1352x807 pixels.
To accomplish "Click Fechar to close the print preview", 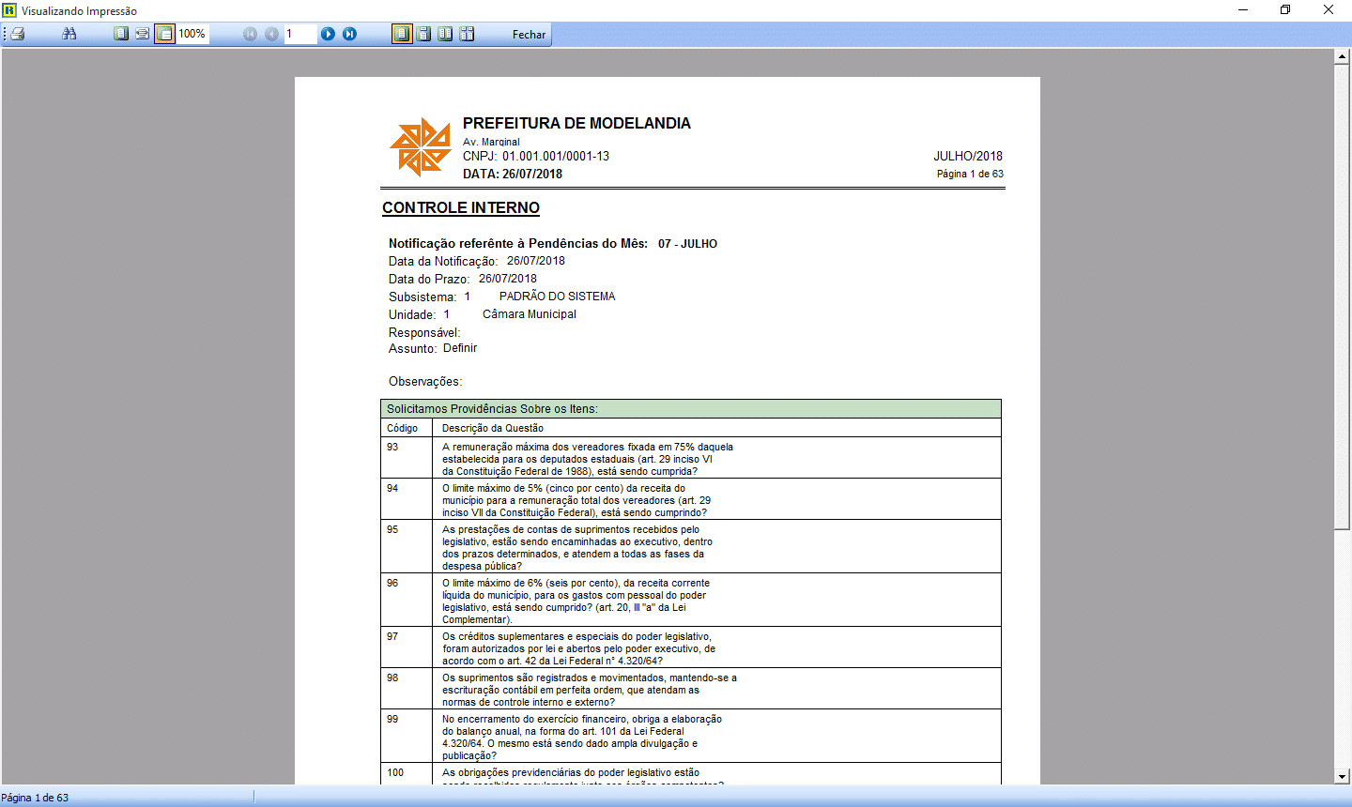I will pos(529,34).
